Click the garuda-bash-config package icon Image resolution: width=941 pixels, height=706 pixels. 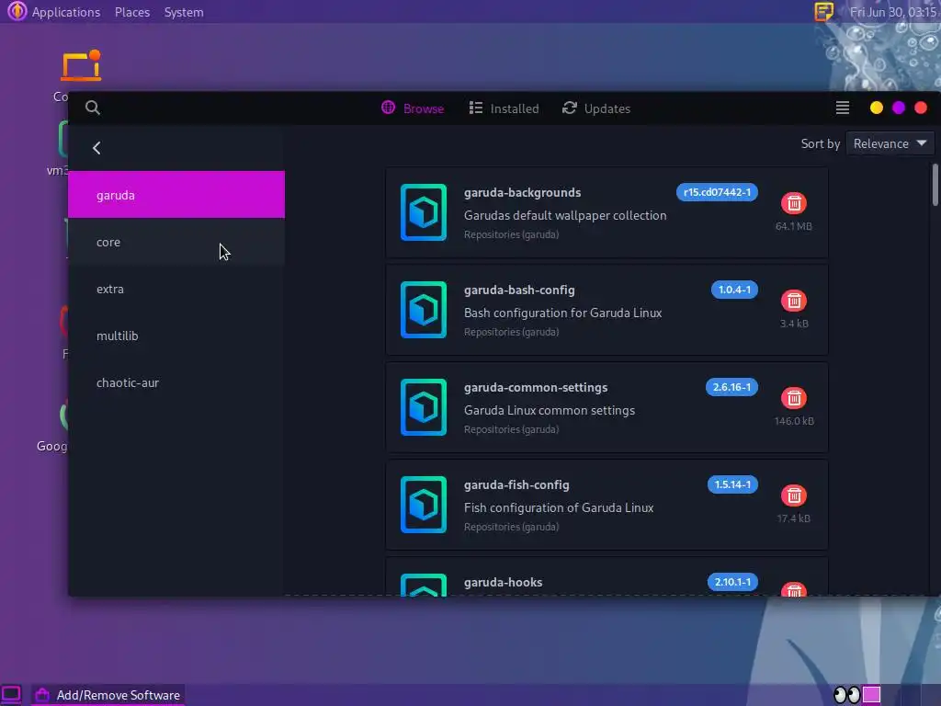click(x=424, y=309)
